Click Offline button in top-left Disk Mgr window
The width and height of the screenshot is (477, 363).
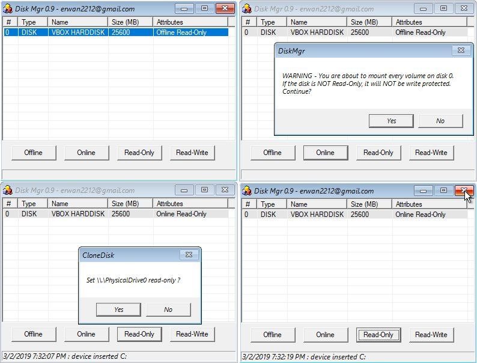tap(34, 153)
